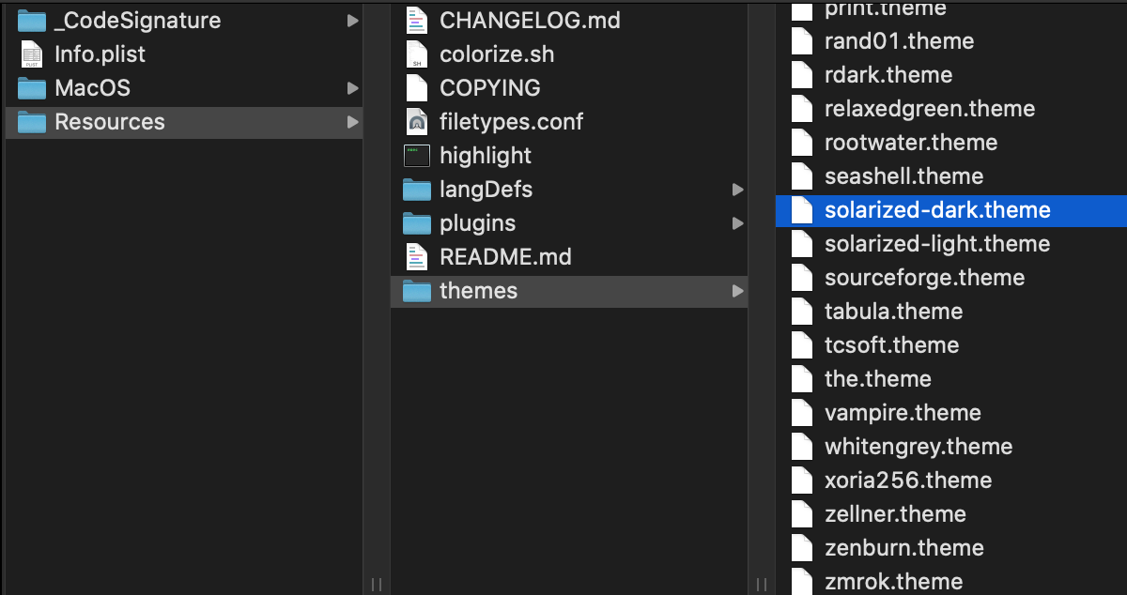This screenshot has height=595, width=1127.
Task: Expand plugins folder via its arrow
Action: [737, 223]
